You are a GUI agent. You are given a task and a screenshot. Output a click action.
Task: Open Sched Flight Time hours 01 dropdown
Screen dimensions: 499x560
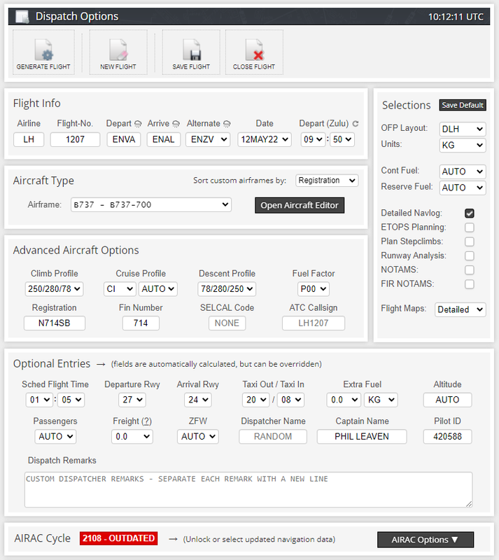(39, 400)
